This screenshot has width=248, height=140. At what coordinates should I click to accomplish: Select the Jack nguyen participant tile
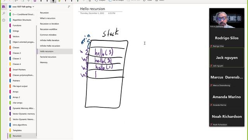click(227, 58)
